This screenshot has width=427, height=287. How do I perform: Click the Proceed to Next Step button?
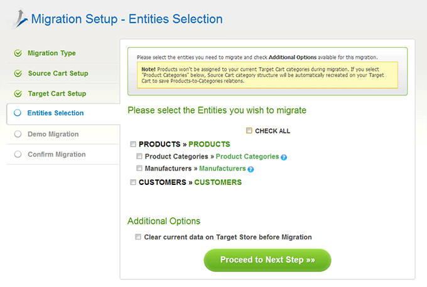tap(268, 260)
